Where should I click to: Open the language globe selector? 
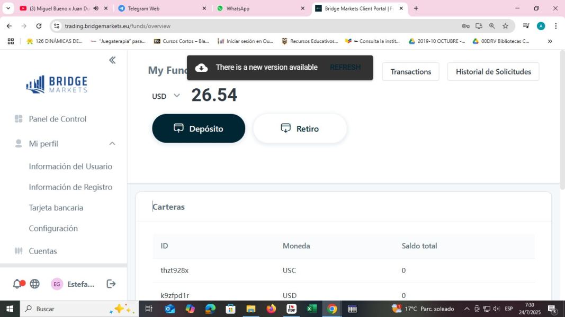[34, 284]
